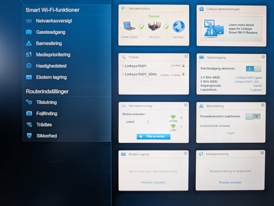Click the 2.4 GHz wifi signal icon
274x206 pixels.
tap(173, 117)
